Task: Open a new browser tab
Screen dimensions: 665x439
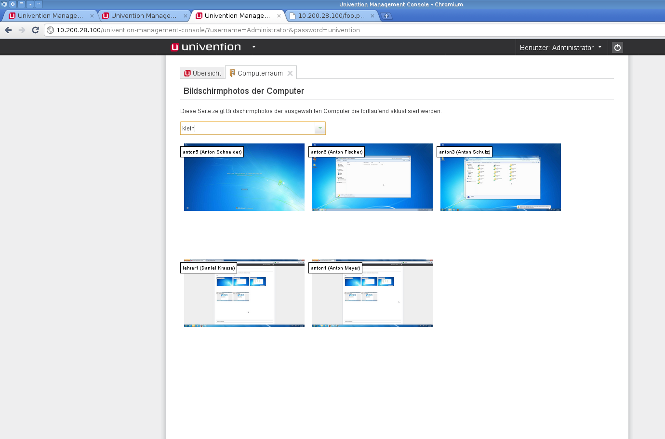Action: click(386, 16)
